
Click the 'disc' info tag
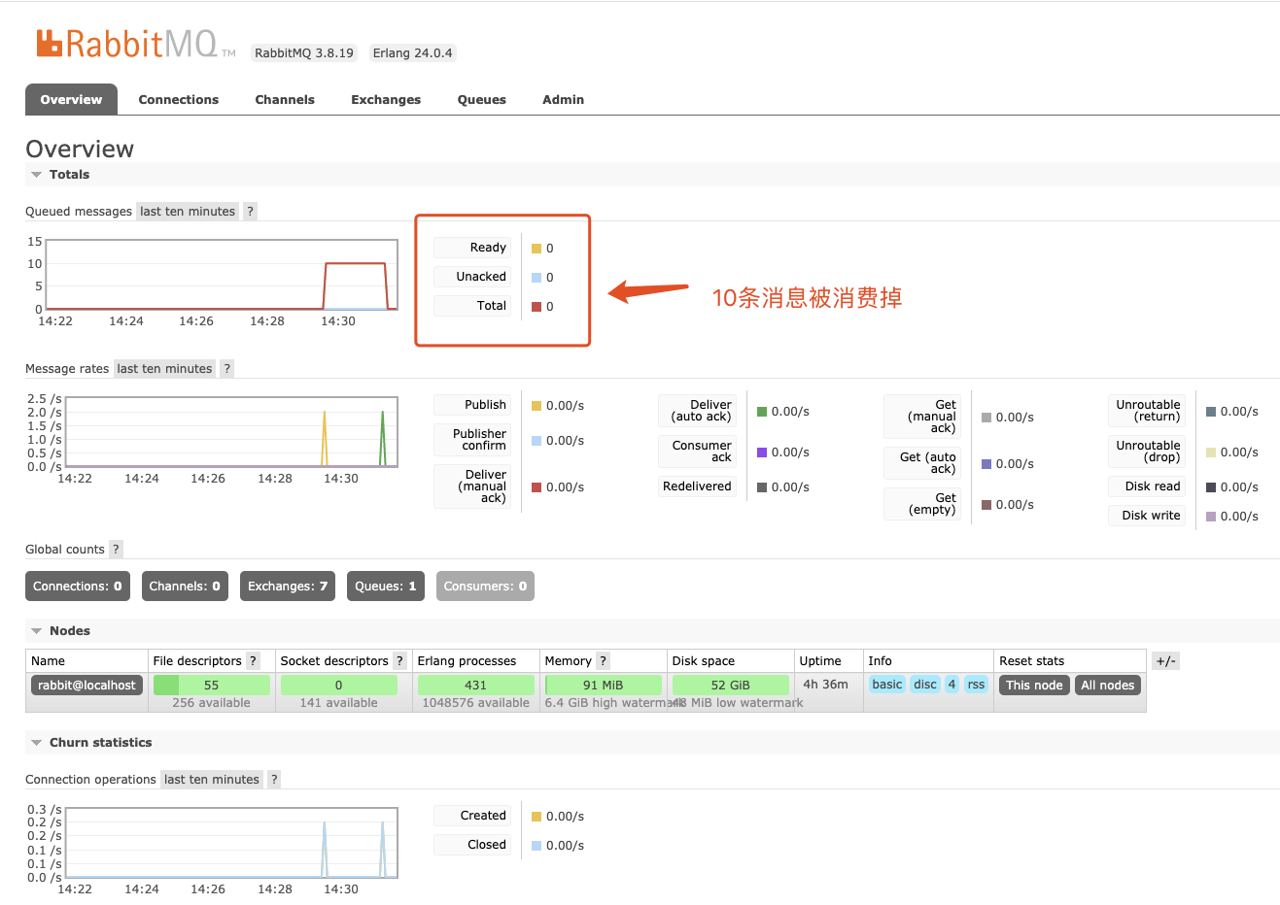pos(925,685)
